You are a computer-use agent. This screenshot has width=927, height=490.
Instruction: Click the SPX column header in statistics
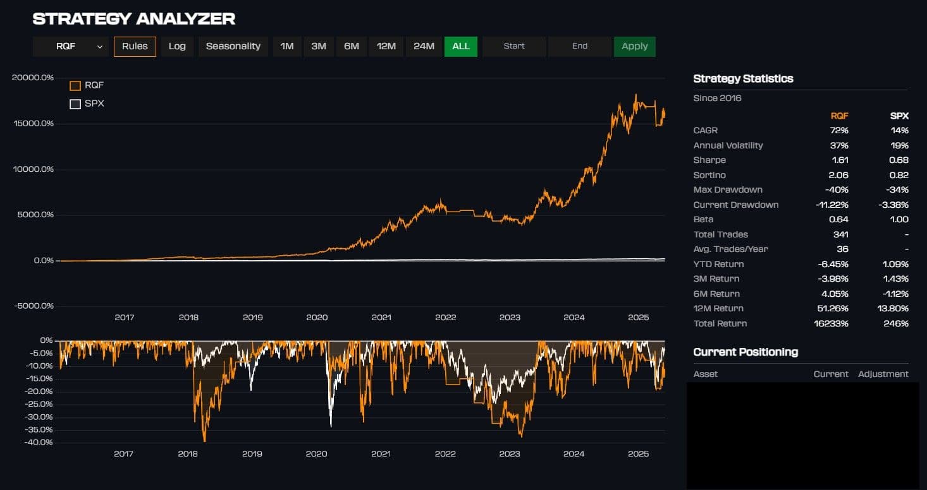pos(899,116)
